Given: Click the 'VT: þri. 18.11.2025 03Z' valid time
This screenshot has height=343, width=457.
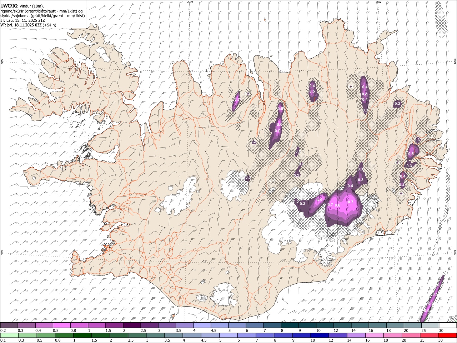Looking at the screenshot, I should (x=21, y=25).
